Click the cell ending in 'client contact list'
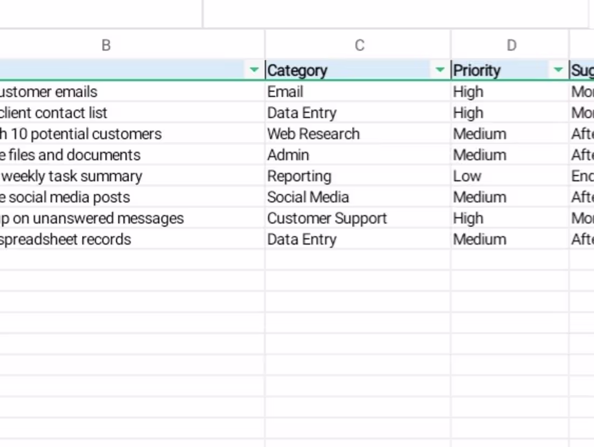 click(x=132, y=113)
